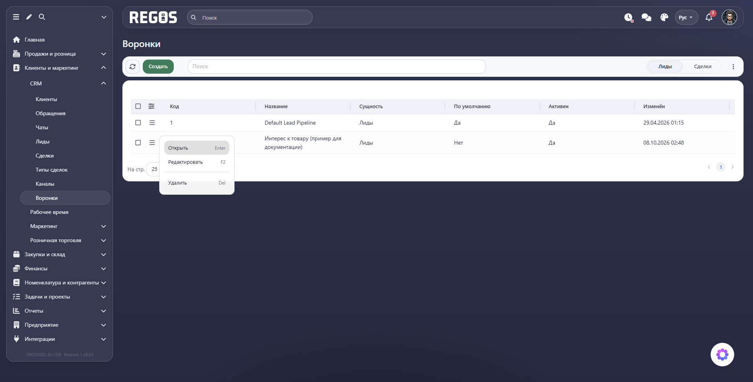Toggle the select-all checkbox in table header

[138, 106]
